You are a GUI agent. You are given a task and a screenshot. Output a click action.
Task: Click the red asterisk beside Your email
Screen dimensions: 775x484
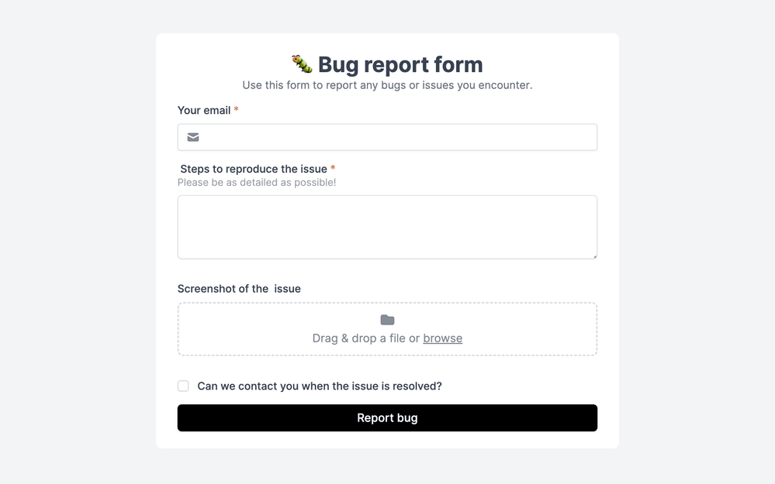[x=236, y=110]
